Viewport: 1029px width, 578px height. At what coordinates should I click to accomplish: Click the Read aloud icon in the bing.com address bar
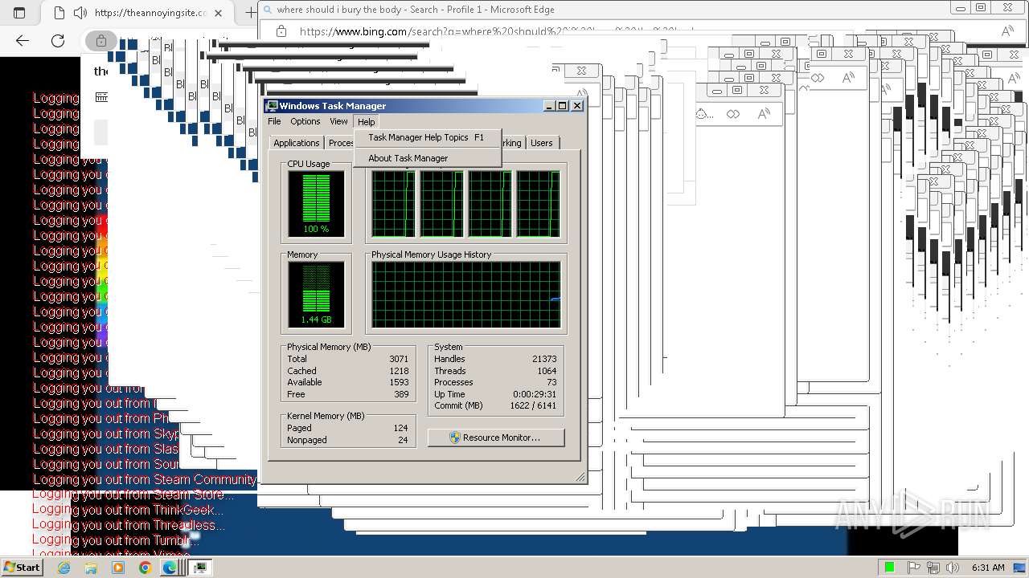click(x=1007, y=31)
